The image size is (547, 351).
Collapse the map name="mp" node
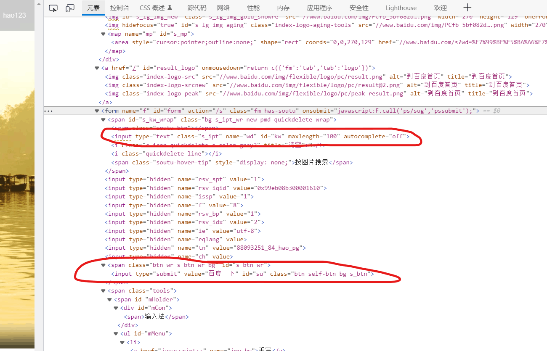[x=104, y=34]
